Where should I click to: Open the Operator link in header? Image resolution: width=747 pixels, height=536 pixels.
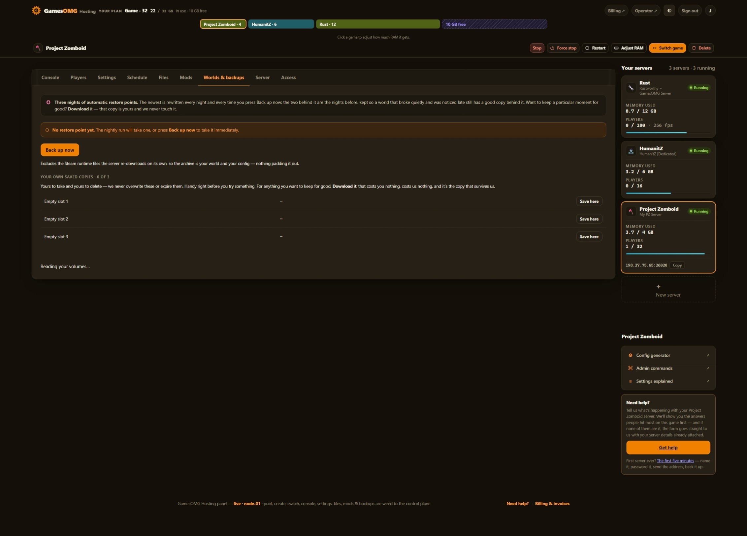pyautogui.click(x=646, y=11)
